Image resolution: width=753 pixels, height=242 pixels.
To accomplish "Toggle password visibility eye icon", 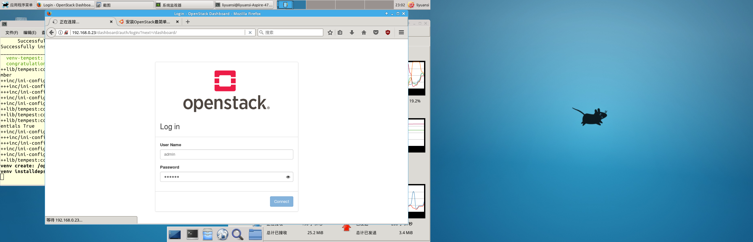I will tap(288, 177).
